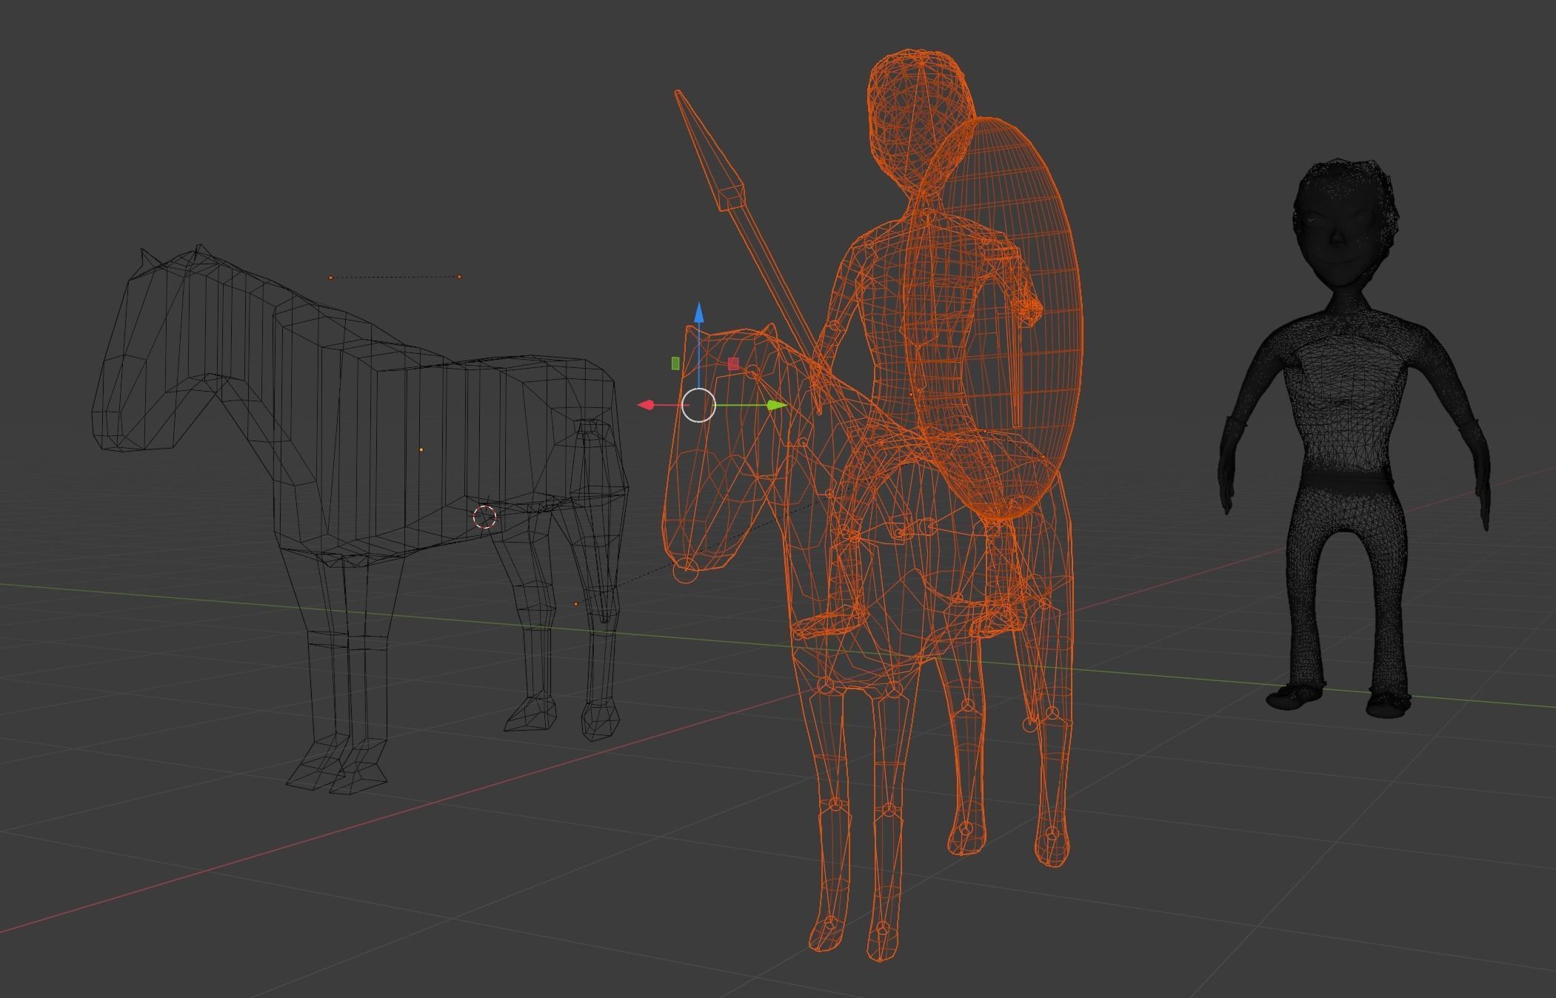Click the 3D cursor on gray horse's belly
Screen dimensions: 1556x998
coord(485,518)
